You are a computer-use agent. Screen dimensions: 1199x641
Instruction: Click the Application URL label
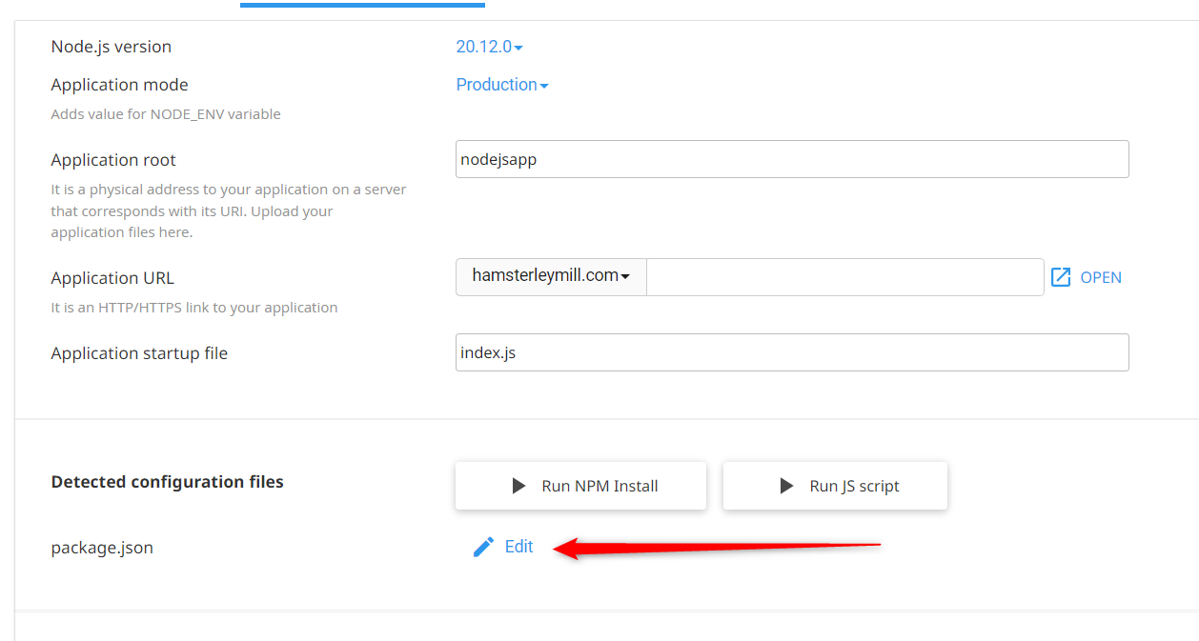(112, 278)
